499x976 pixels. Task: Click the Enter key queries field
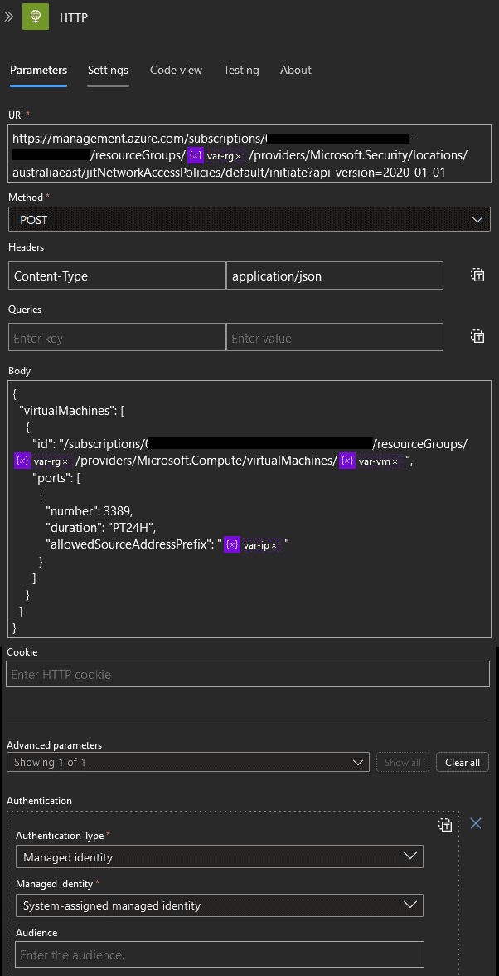(x=117, y=337)
